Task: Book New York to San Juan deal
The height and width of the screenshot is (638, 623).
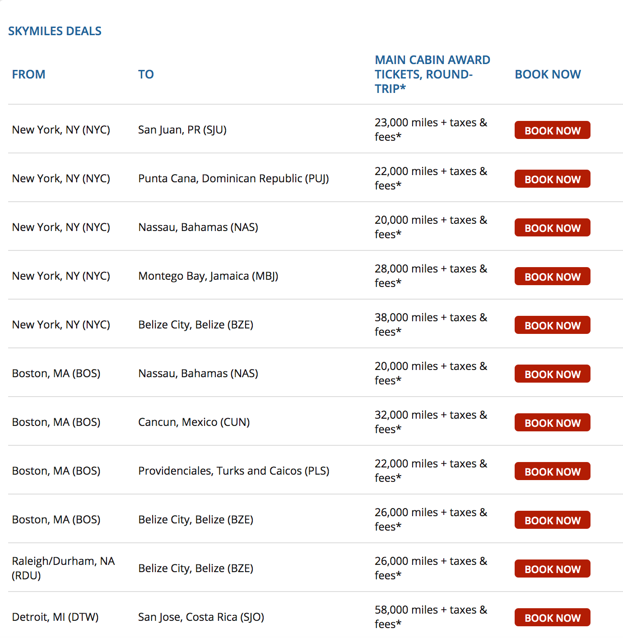Action: pyautogui.click(x=552, y=130)
